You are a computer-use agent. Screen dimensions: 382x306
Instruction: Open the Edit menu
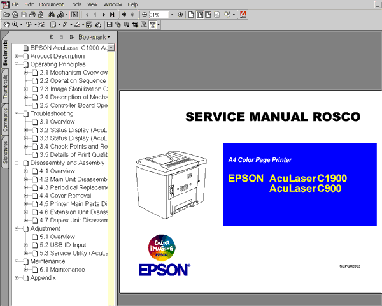coord(29,4)
